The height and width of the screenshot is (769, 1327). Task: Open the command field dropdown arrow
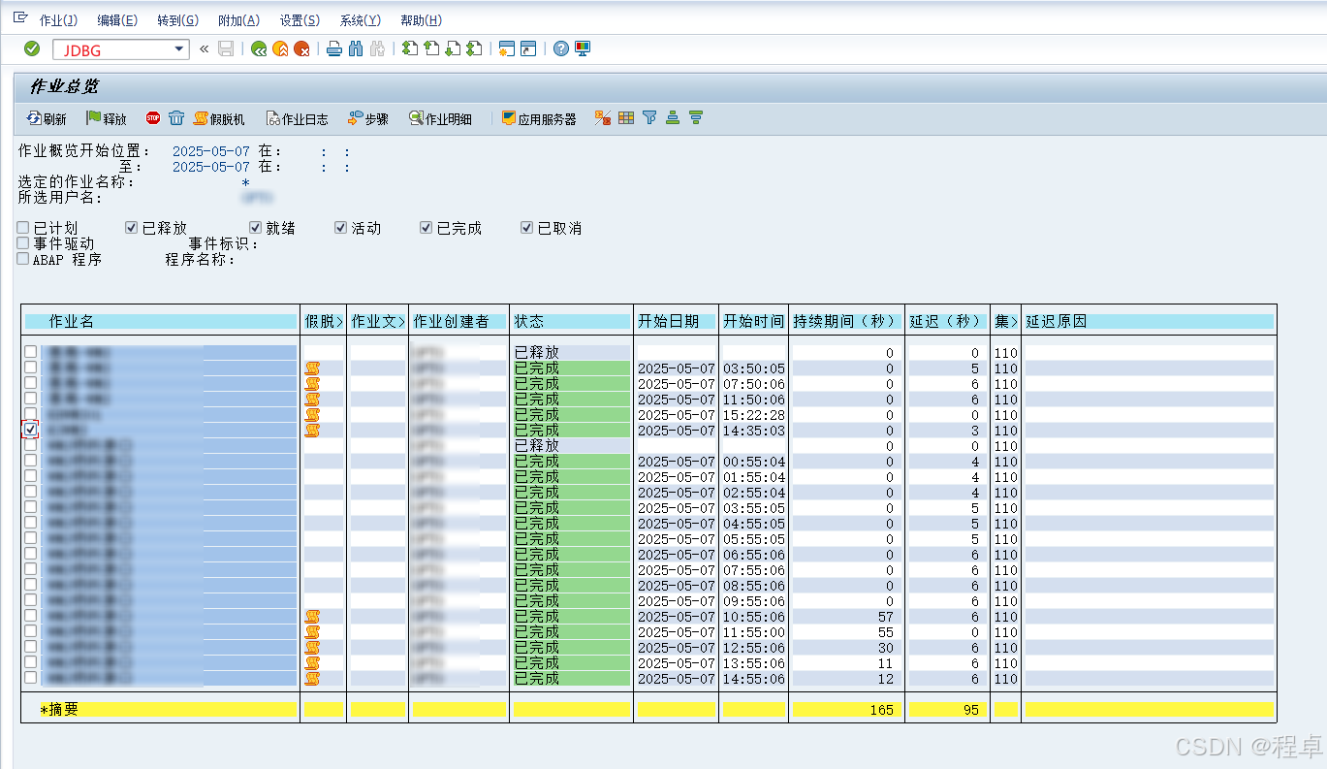[x=178, y=49]
